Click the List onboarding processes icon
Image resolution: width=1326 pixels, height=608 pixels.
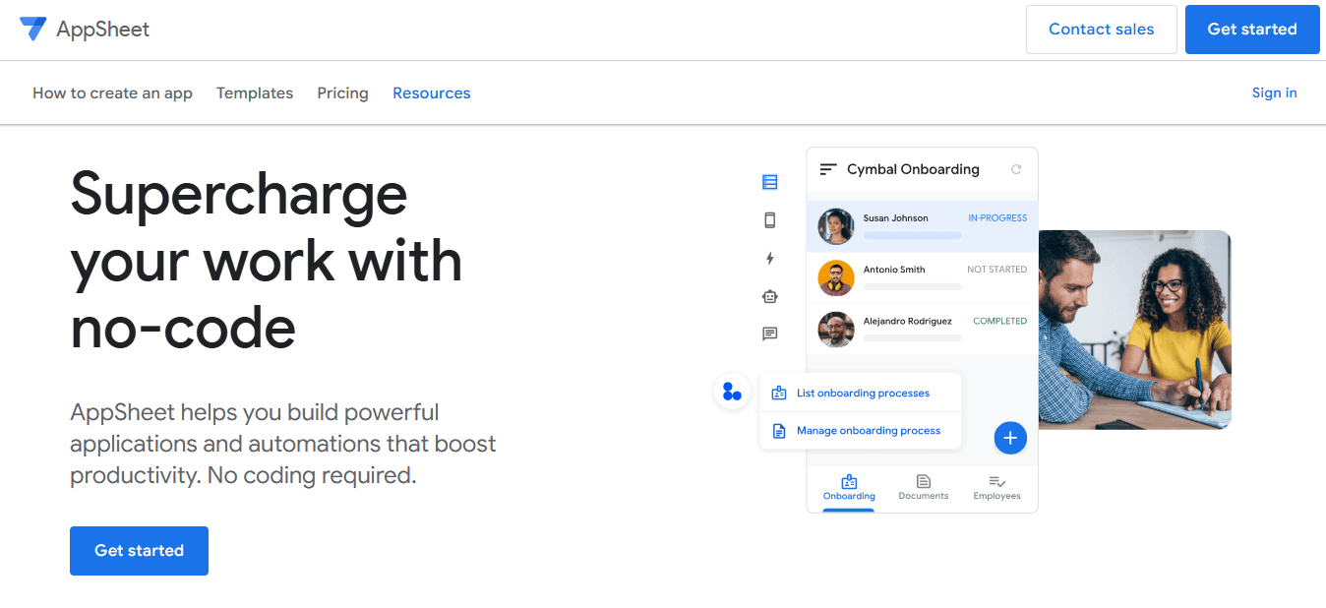pos(779,394)
